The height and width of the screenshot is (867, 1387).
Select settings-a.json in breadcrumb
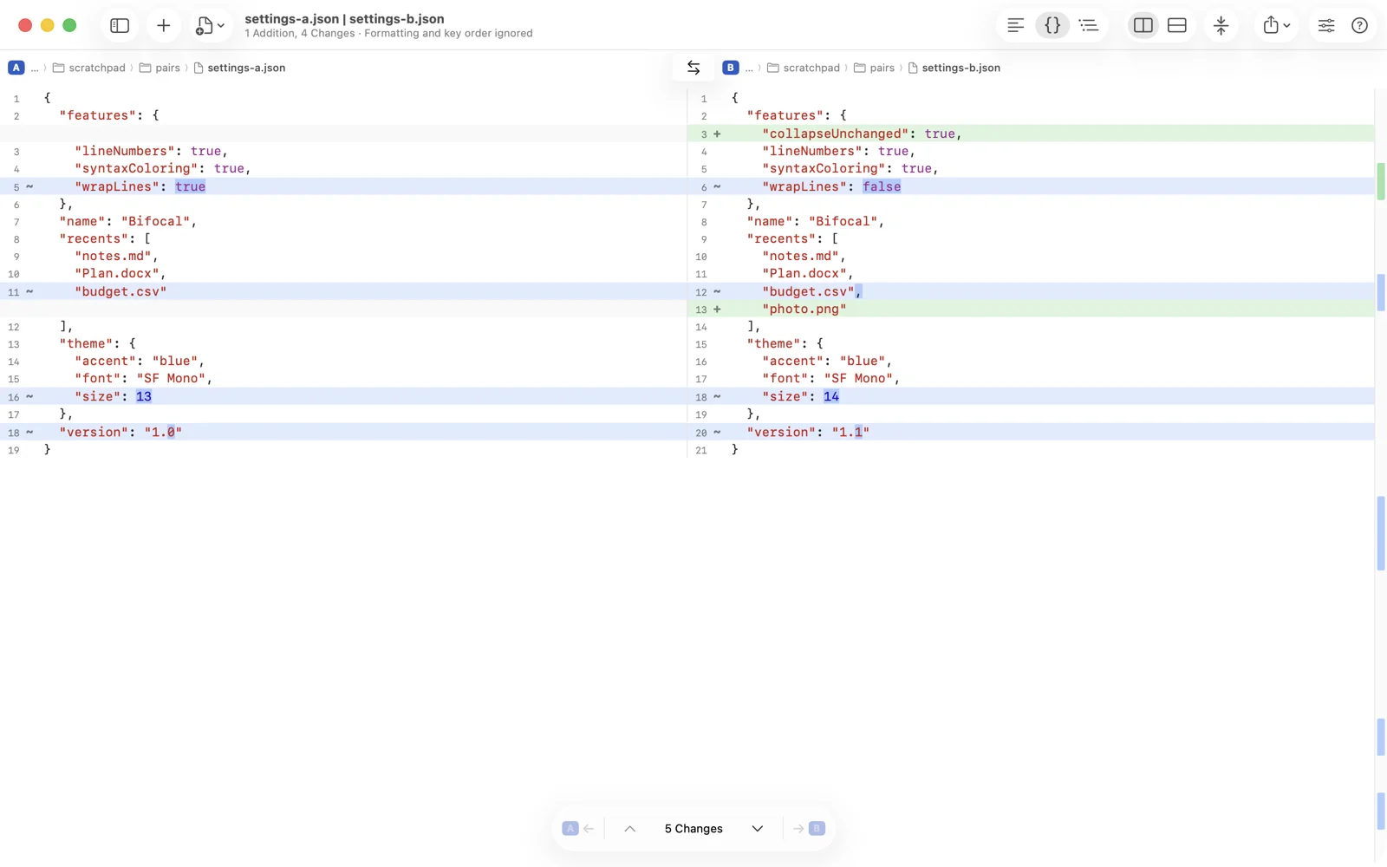pos(239,68)
